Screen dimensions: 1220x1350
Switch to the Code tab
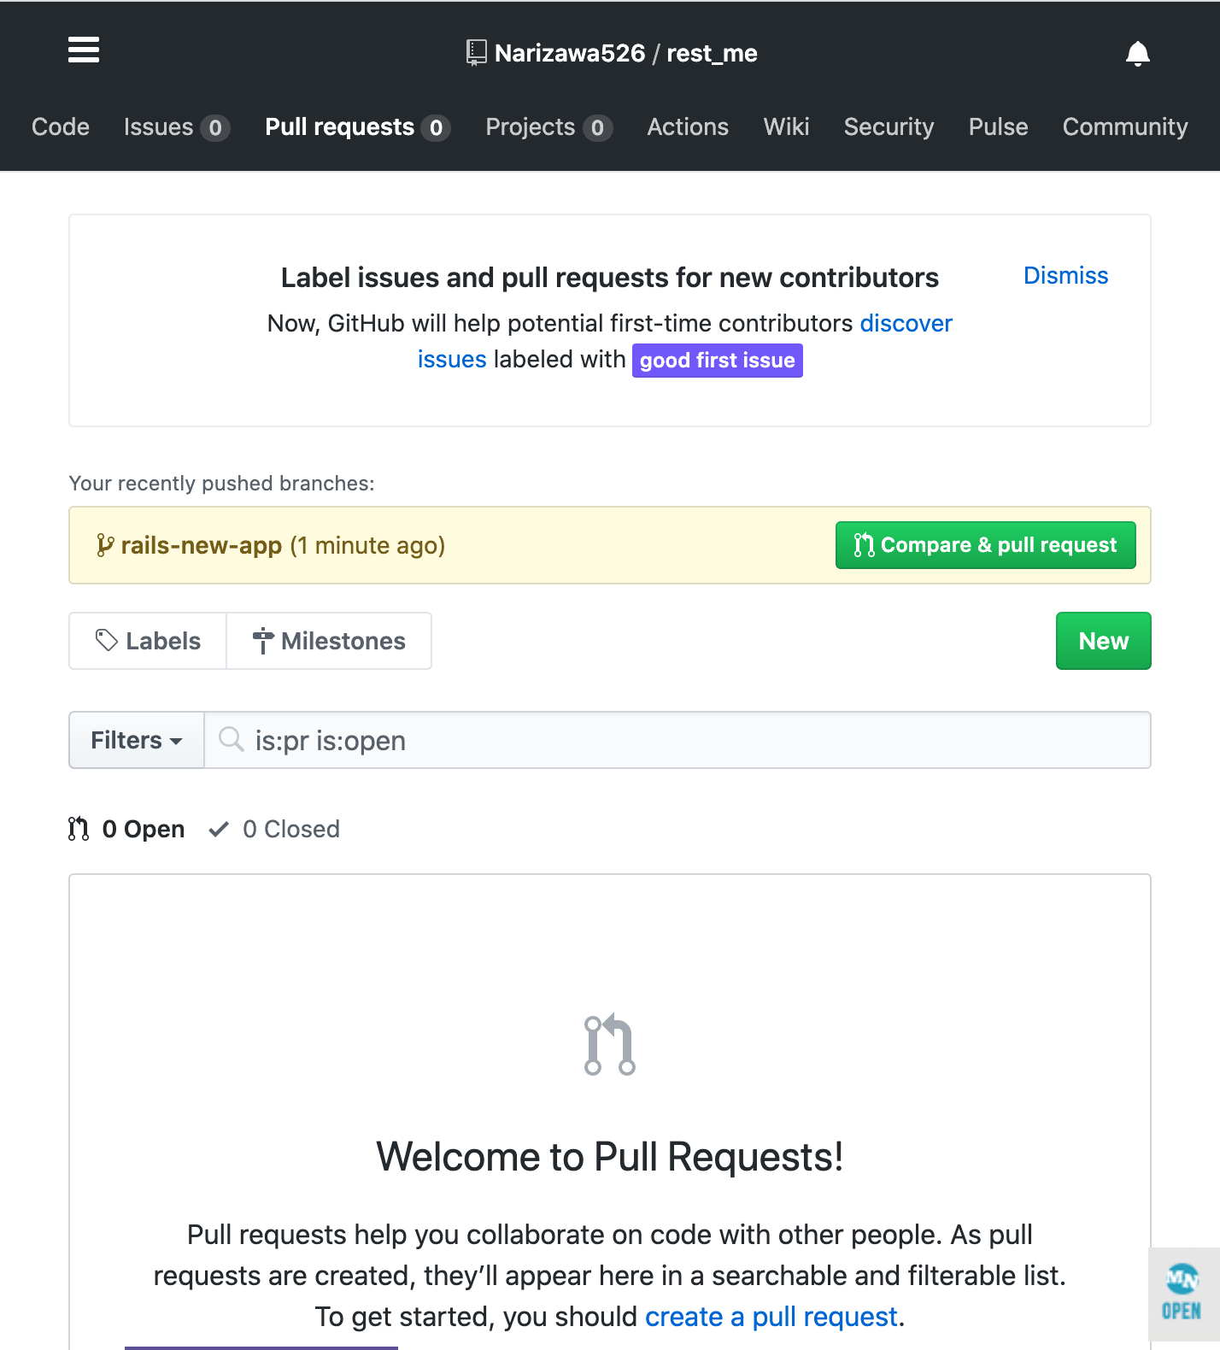point(61,127)
